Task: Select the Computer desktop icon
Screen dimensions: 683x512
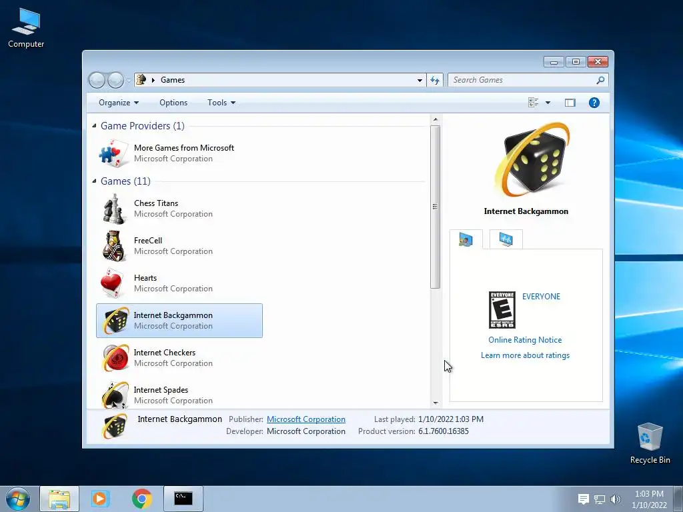Action: click(26, 28)
